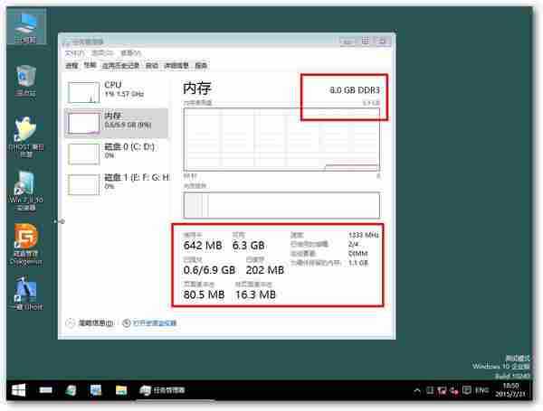The width and height of the screenshot is (543, 411).
Task: Open the Recycle Bin desktop icon
Action: (25, 78)
